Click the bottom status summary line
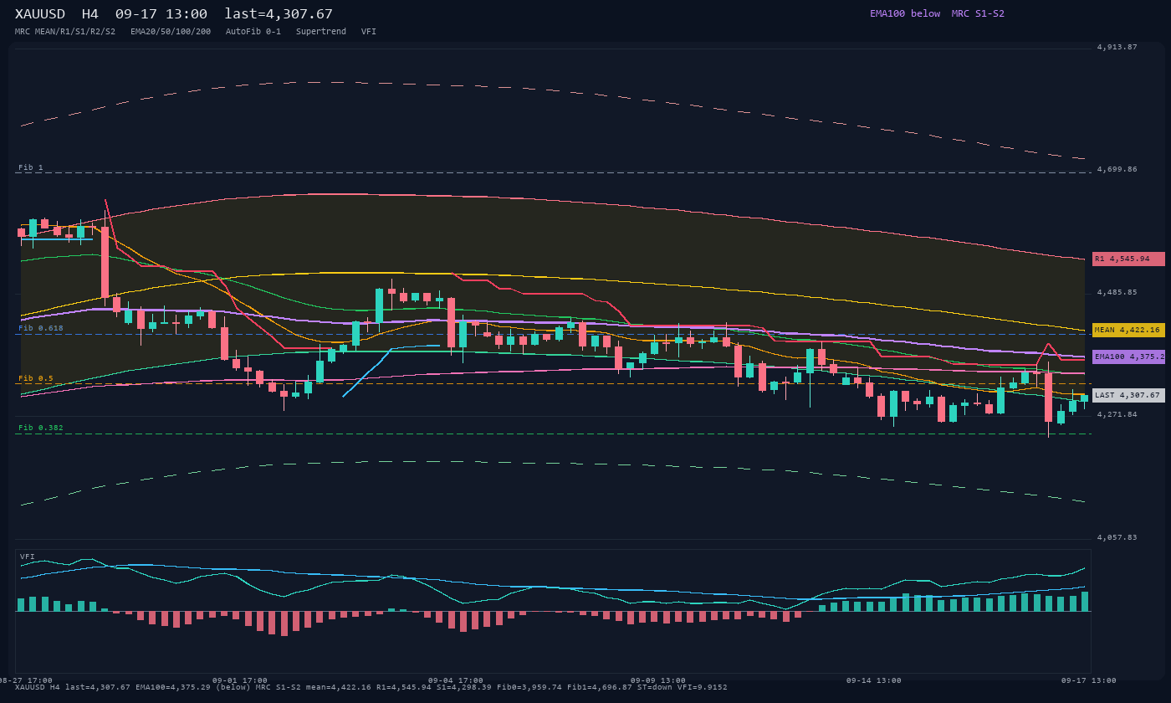 coord(371,687)
